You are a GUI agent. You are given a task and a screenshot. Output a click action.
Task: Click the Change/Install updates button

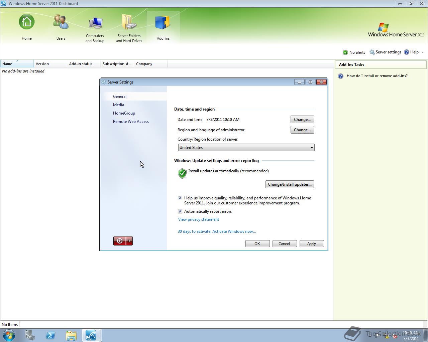290,184
